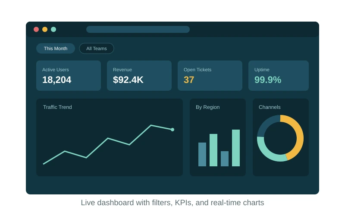Click the end-point dot of the traffic line
The image size is (345, 216).
click(172, 130)
